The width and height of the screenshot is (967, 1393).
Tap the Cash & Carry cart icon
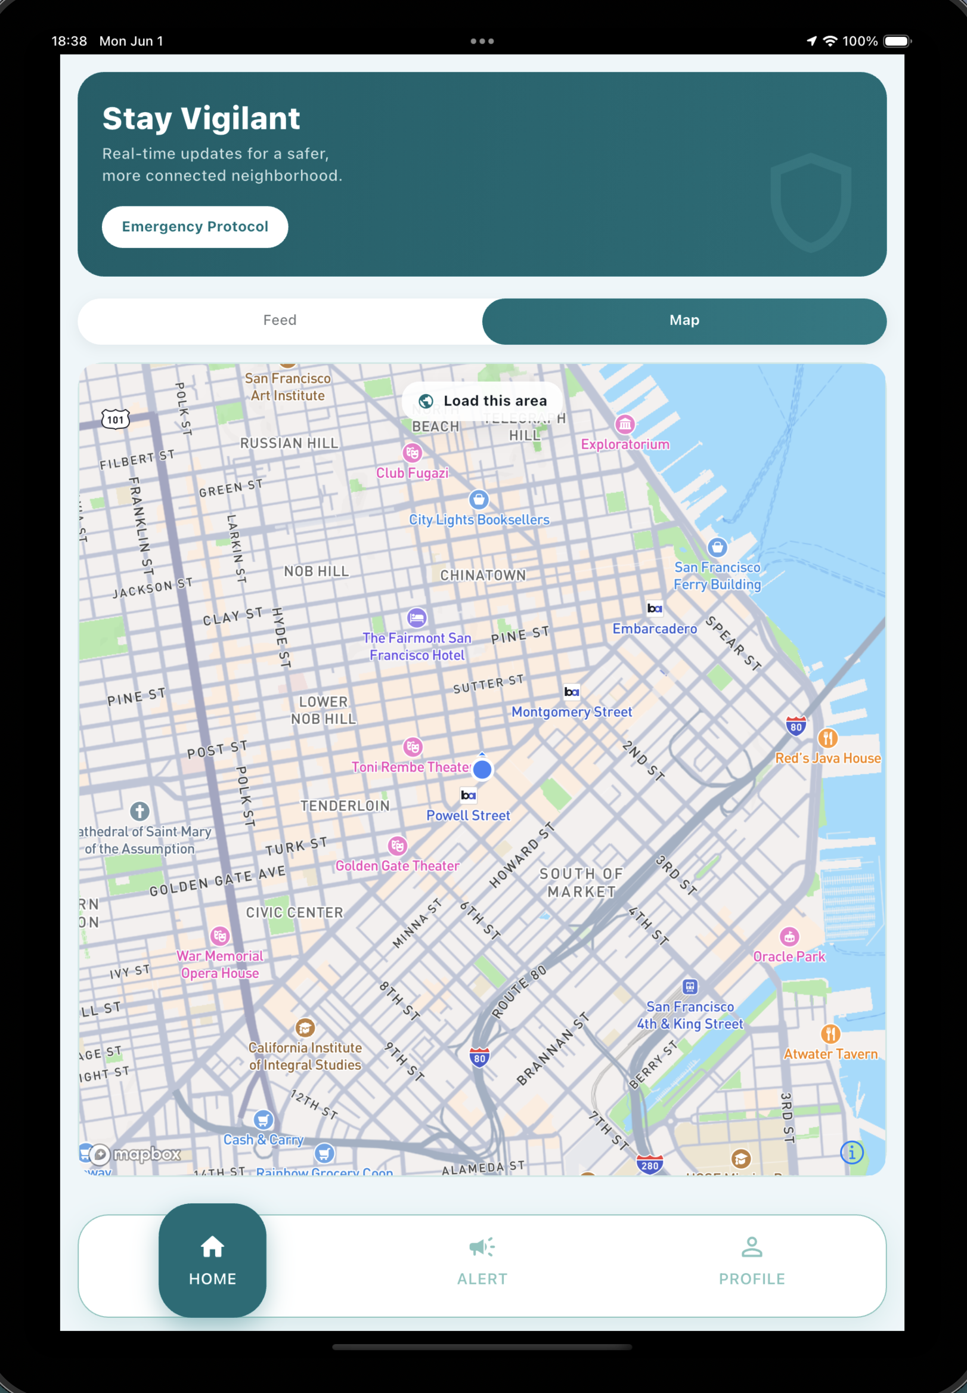click(263, 1120)
